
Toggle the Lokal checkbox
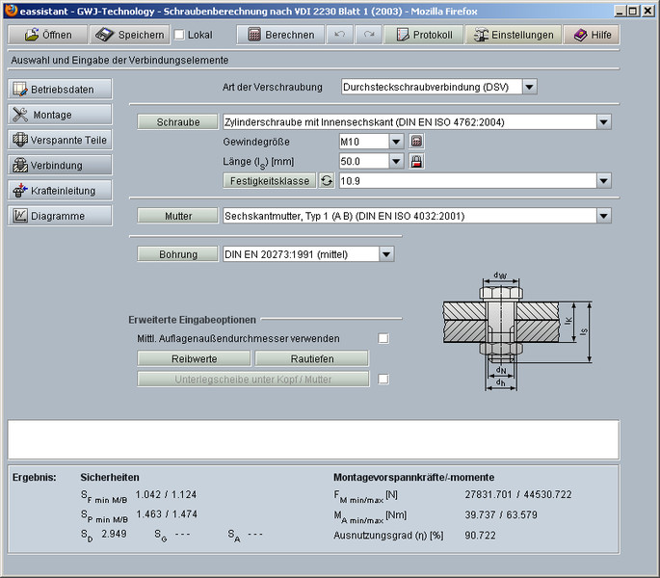click(x=179, y=35)
